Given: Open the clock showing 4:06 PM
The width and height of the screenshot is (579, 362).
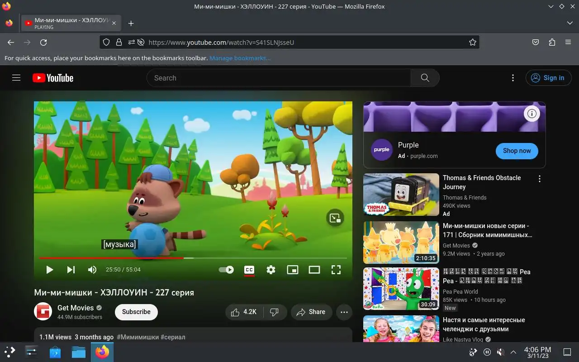Looking at the screenshot, I should (x=537, y=352).
